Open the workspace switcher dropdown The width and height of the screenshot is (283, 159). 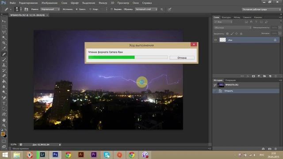pyautogui.click(x=261, y=9)
